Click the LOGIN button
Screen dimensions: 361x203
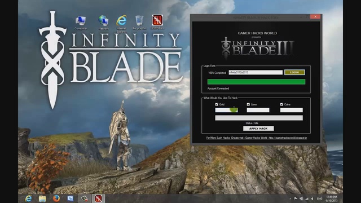pos(294,72)
